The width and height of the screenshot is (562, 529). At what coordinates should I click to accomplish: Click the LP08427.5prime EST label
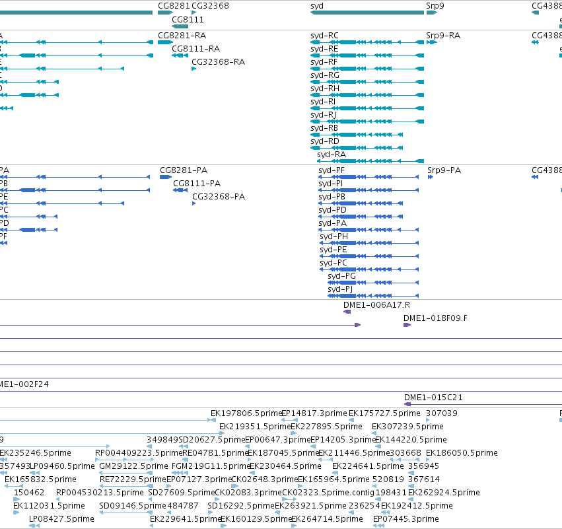click(x=61, y=519)
